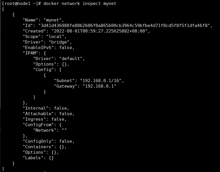The height and width of the screenshot is (172, 220).
Task: Click the "Ingress": false line
Action: click(45, 119)
